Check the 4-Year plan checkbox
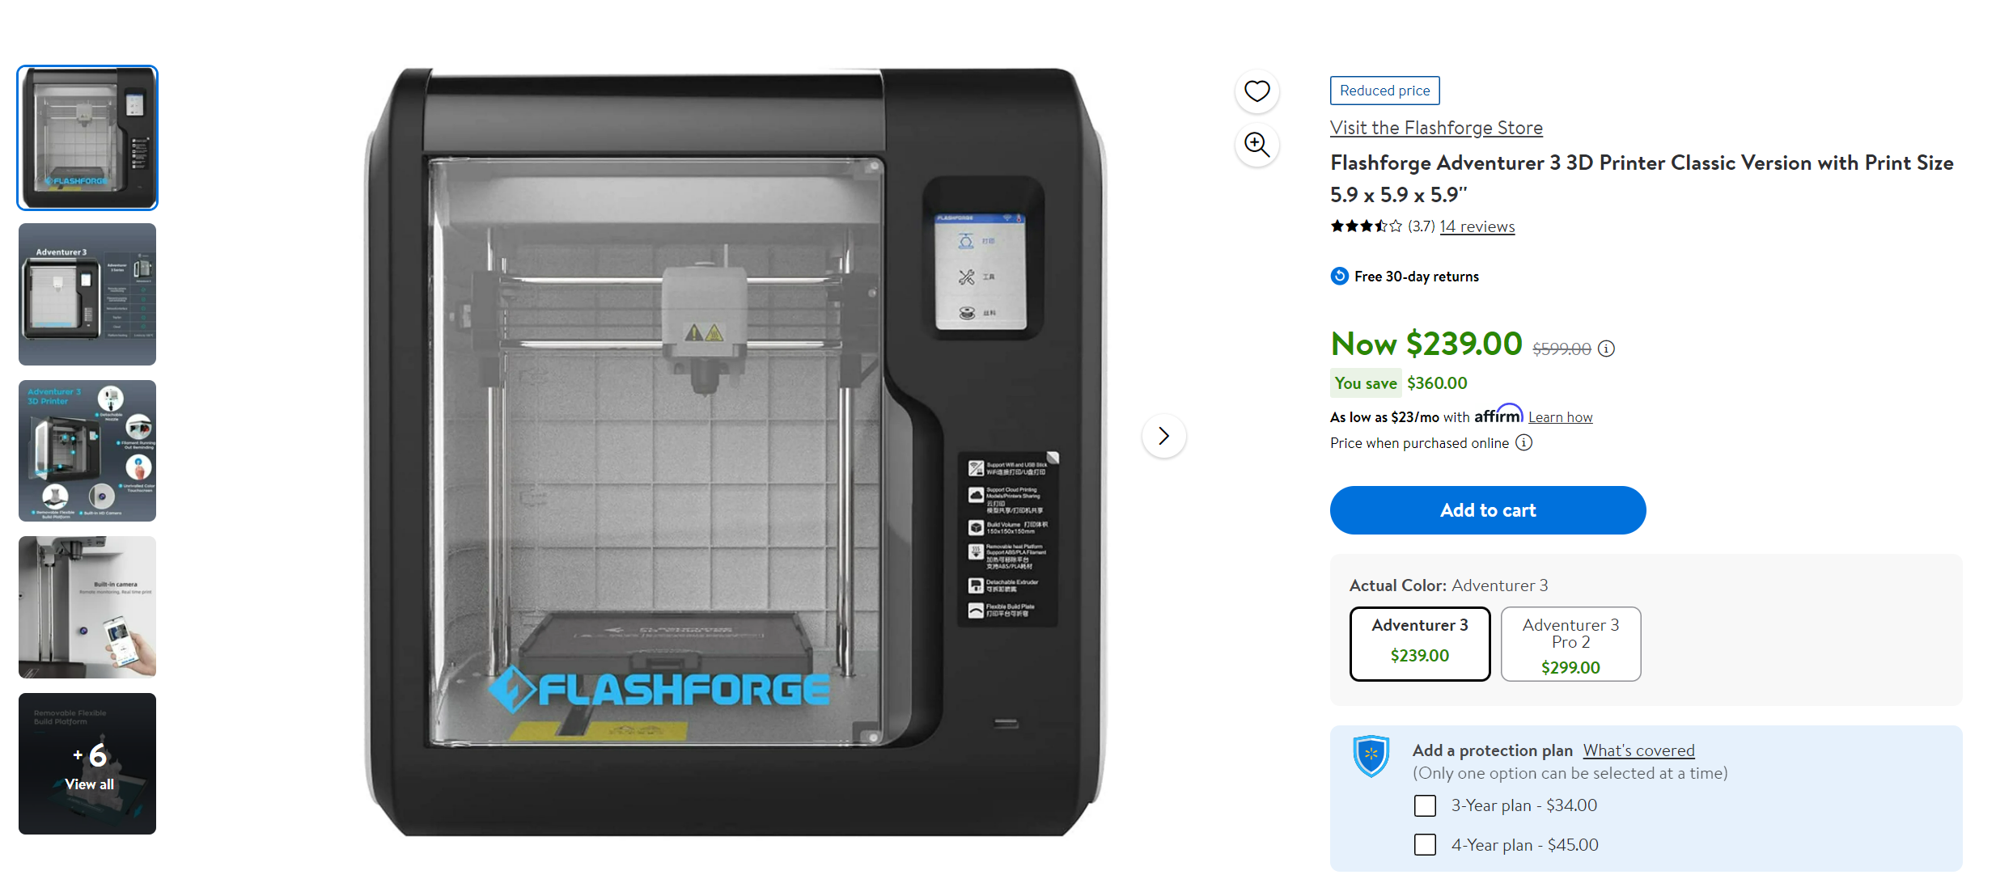This screenshot has height=879, width=1996. pyautogui.click(x=1425, y=845)
